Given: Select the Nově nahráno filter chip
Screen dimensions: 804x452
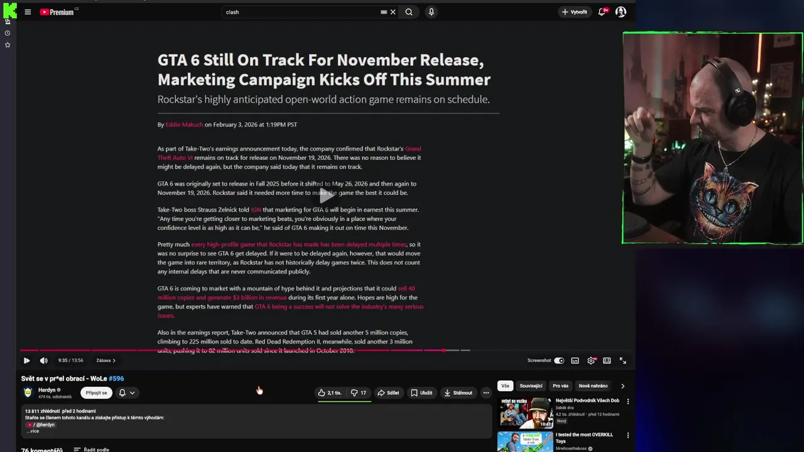Looking at the screenshot, I should (x=593, y=385).
